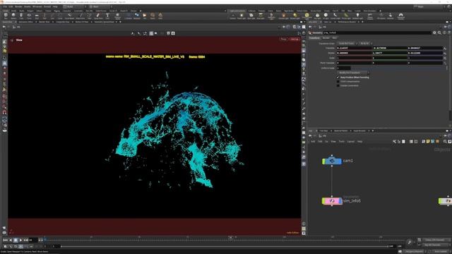This screenshot has width=452, height=254.
Task: Open the network editor Tools menu
Action: pyautogui.click(x=341, y=142)
